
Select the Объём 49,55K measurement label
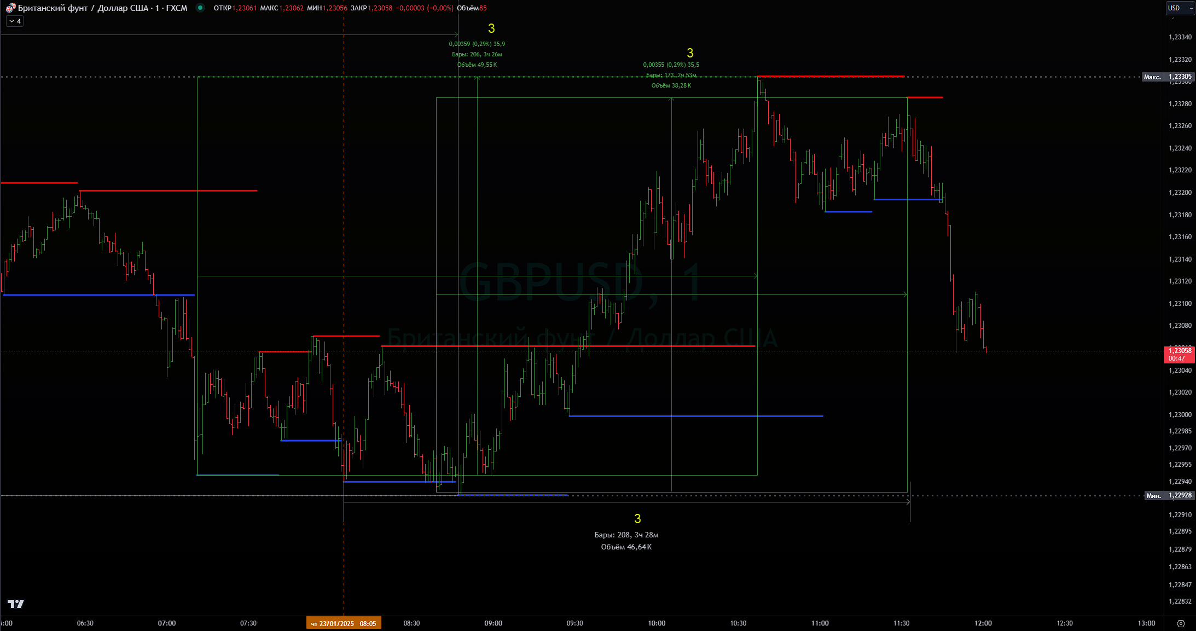[x=477, y=65]
